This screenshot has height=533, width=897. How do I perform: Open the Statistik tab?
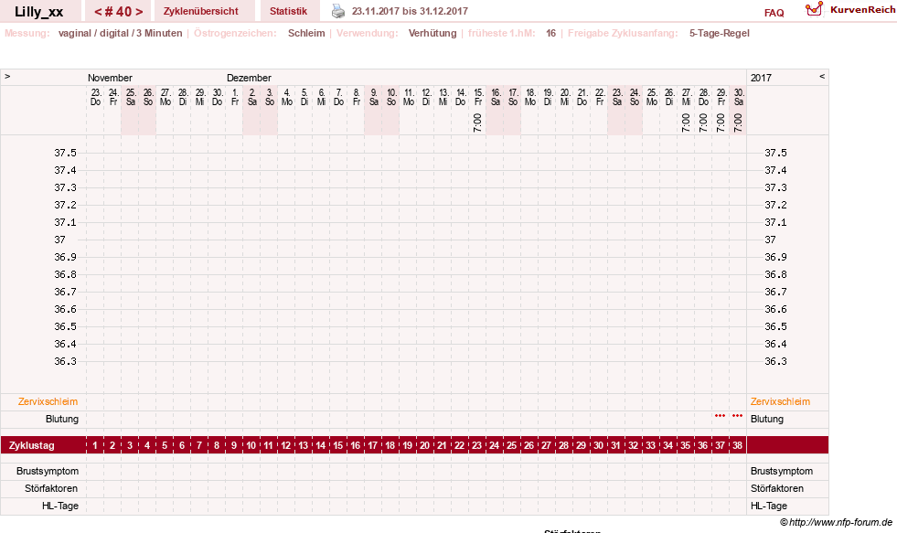tap(288, 11)
